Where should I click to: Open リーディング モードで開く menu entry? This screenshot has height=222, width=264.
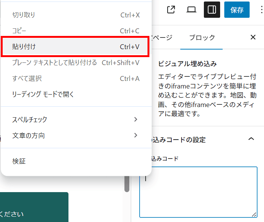[x=76, y=94]
